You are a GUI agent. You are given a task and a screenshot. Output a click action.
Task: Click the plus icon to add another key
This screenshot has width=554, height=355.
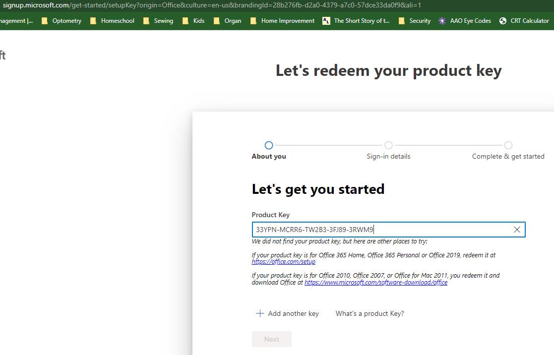(x=260, y=313)
